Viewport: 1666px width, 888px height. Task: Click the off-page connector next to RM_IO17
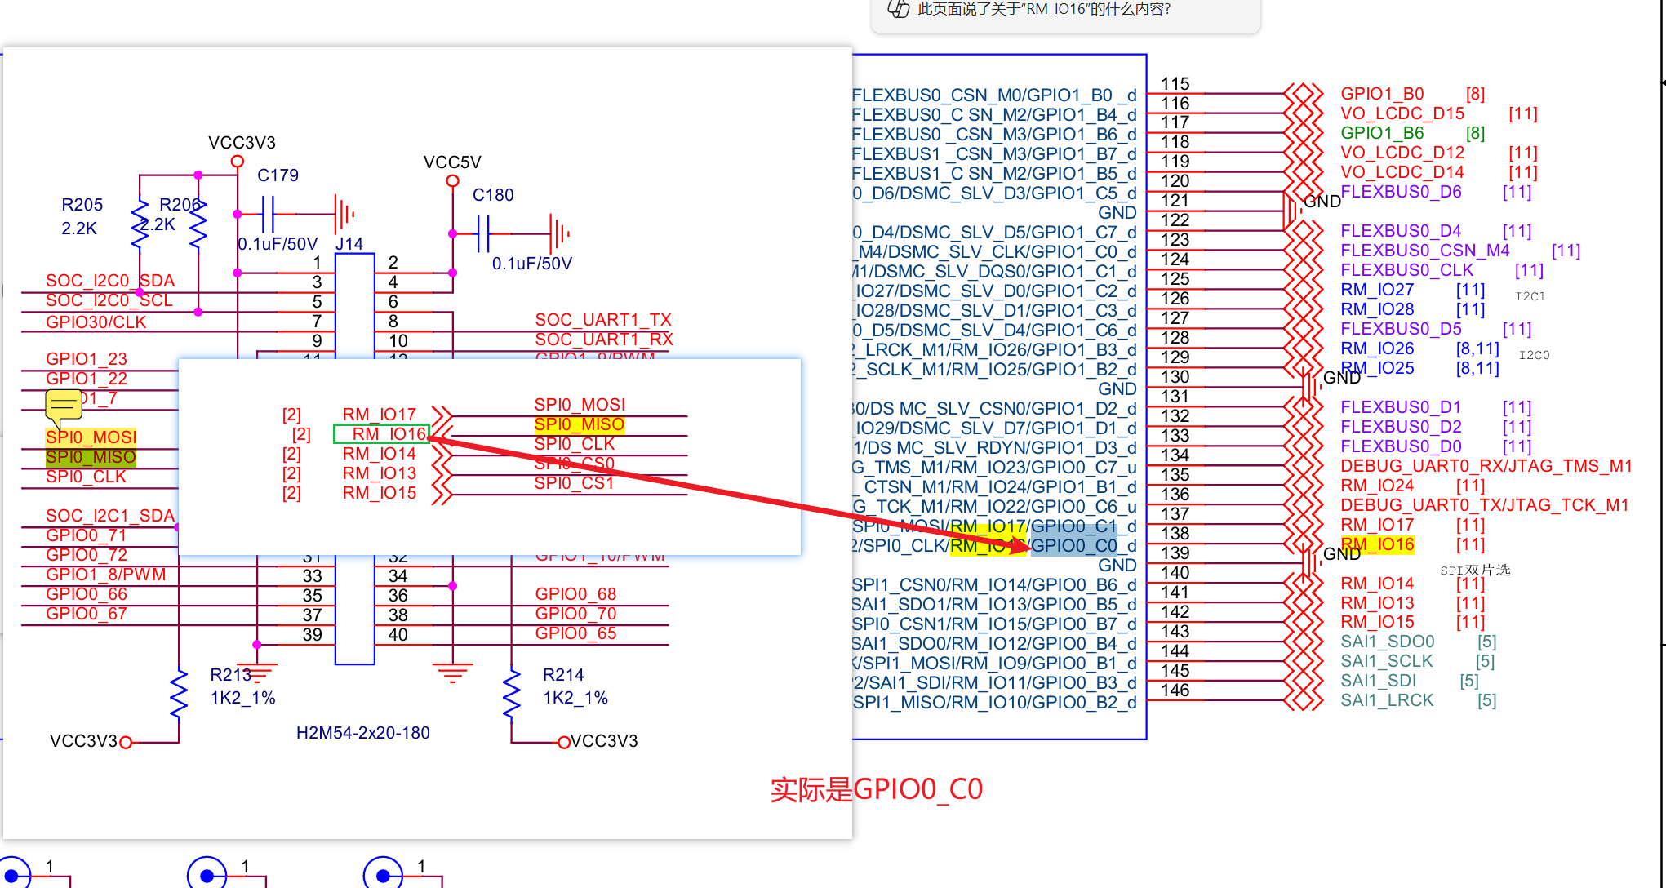coord(442,415)
